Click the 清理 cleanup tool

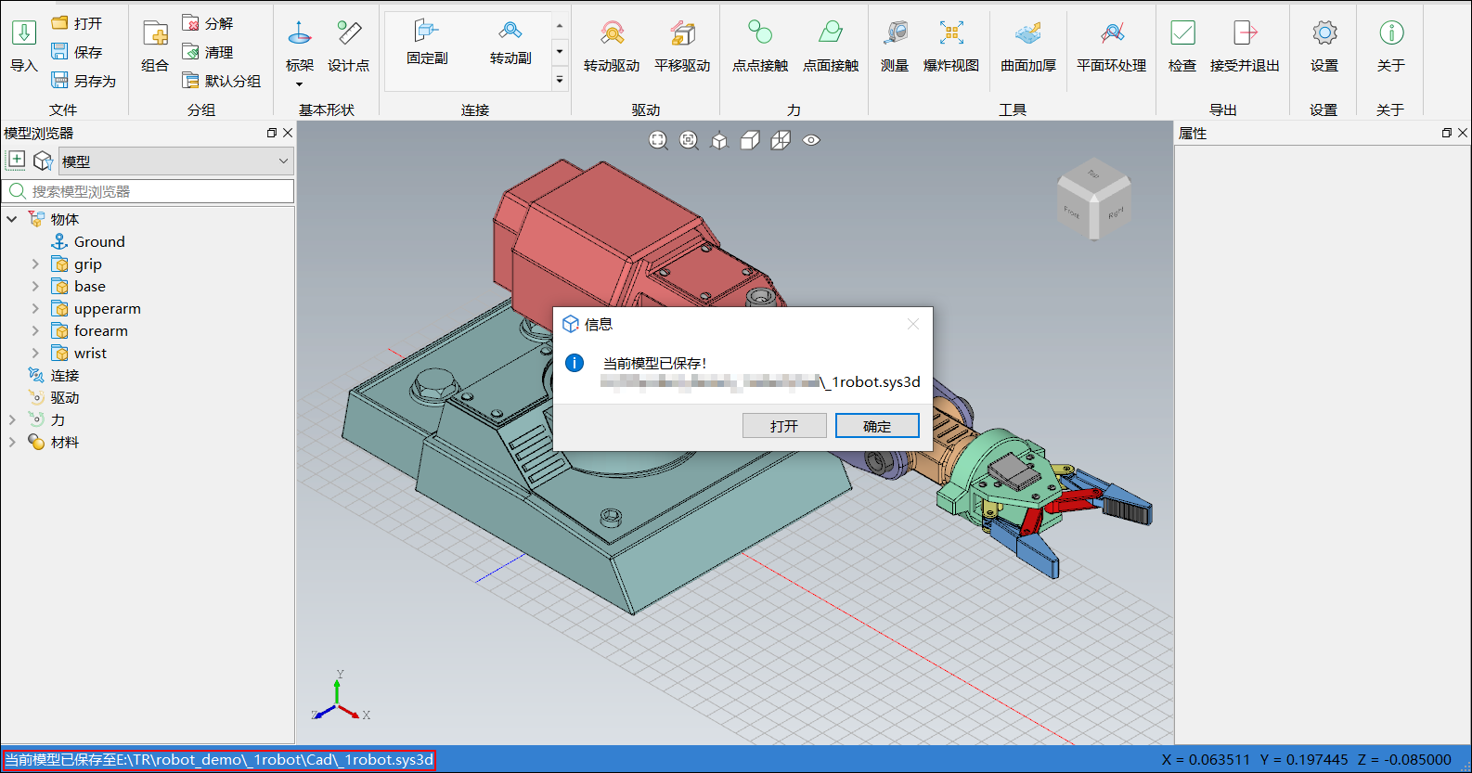click(208, 52)
